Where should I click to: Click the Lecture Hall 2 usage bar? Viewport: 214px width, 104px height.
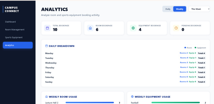[x=90, y=102]
